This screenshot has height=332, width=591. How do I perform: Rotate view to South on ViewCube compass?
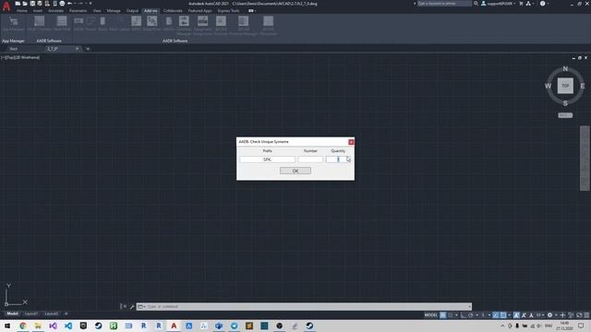(565, 103)
